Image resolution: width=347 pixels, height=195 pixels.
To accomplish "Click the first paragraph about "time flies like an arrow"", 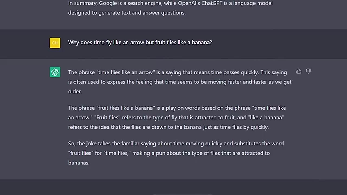I will click(x=180, y=82).
